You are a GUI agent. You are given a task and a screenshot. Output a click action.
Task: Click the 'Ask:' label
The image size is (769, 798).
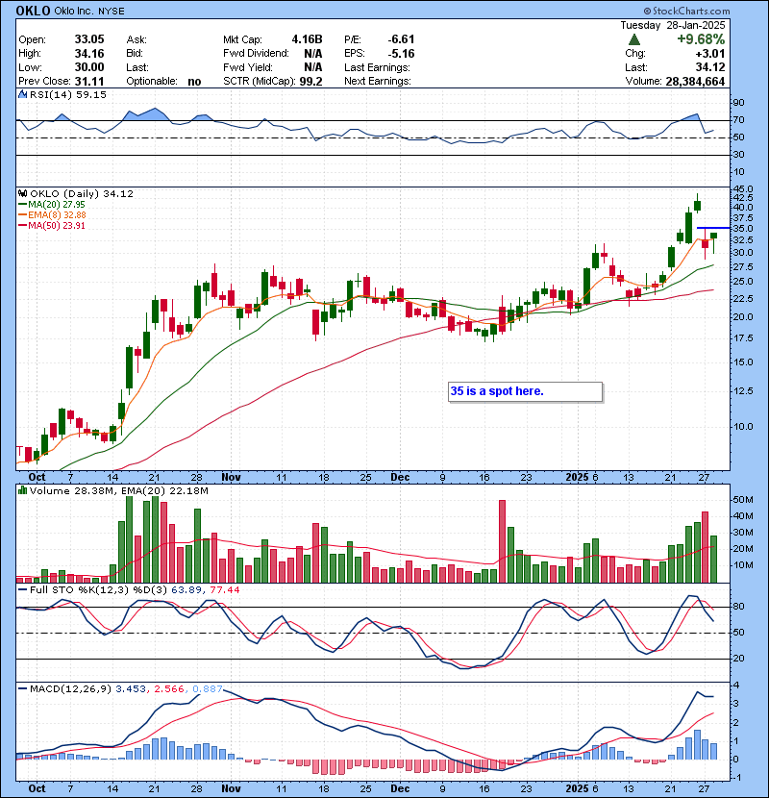[136, 39]
